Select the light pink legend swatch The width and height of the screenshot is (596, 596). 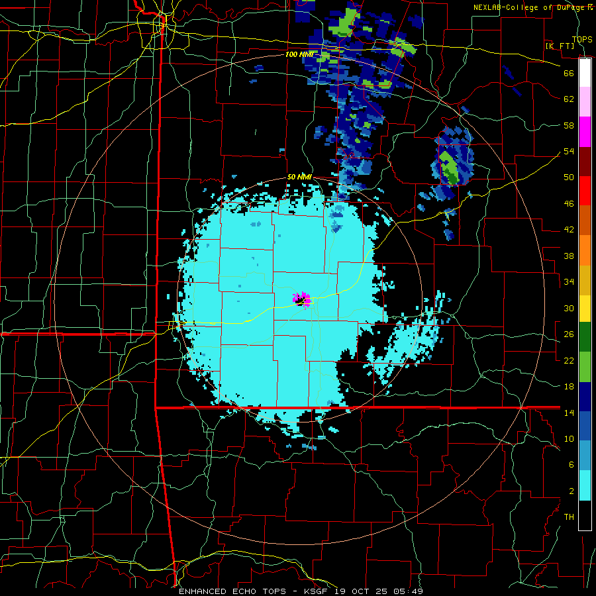[585, 102]
